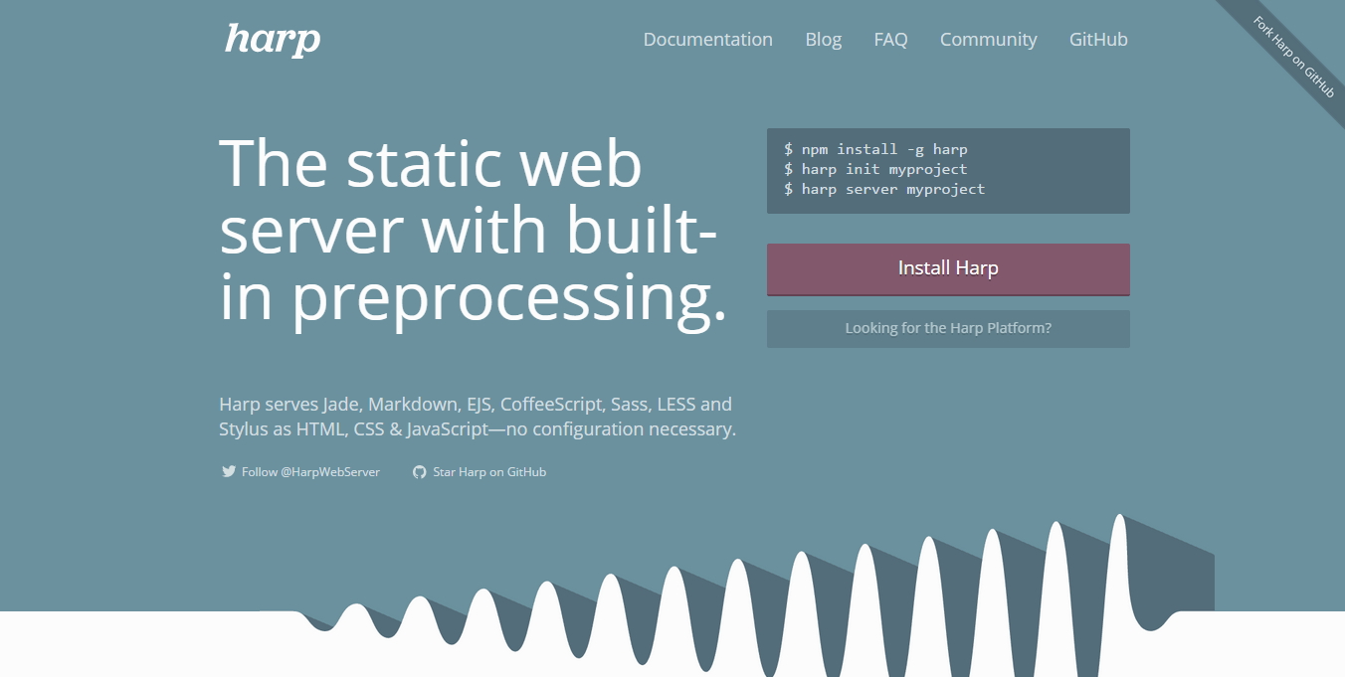Click the GitHub octocat icon
Viewport: 1345px width, 677px height.
[419, 472]
